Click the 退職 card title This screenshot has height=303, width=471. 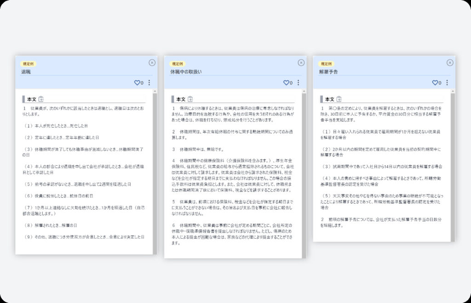[x=26, y=72]
